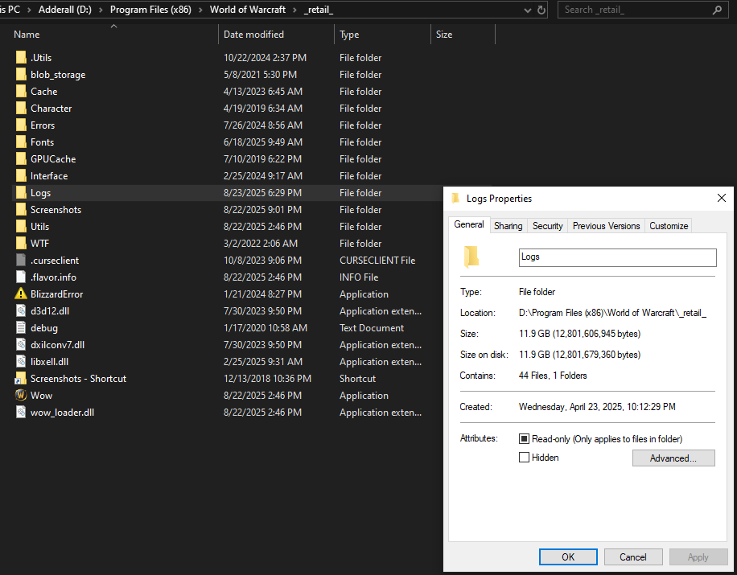Viewport: 737px width, 575px height.
Task: Select the file name wow_loader.dll
Action: [63, 413]
